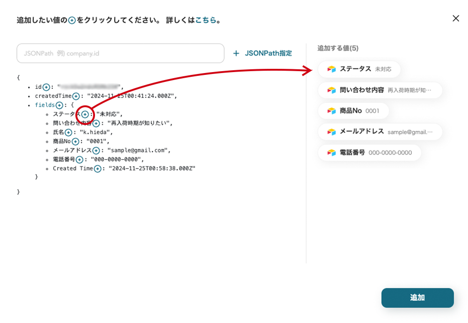The width and height of the screenshot is (468, 323).
Task: Select the 商品No 0001 chip
Action: 353,111
